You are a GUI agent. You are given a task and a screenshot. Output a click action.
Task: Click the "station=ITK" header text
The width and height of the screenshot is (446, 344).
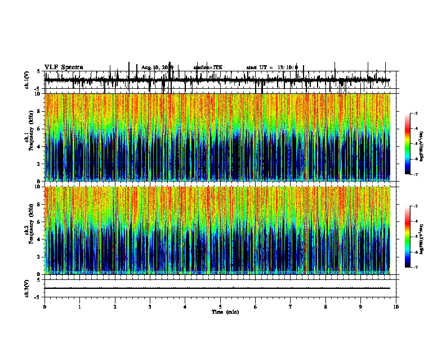pyautogui.click(x=208, y=67)
